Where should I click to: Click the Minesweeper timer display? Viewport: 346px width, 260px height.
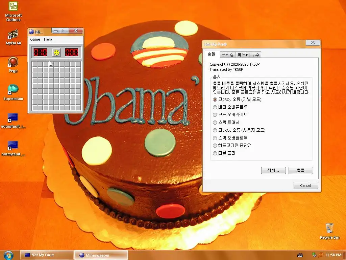click(72, 52)
